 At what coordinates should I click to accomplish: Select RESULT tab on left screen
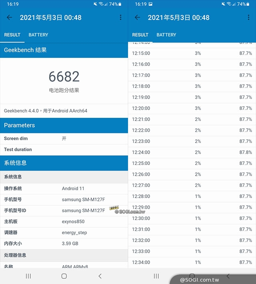pos(12,35)
